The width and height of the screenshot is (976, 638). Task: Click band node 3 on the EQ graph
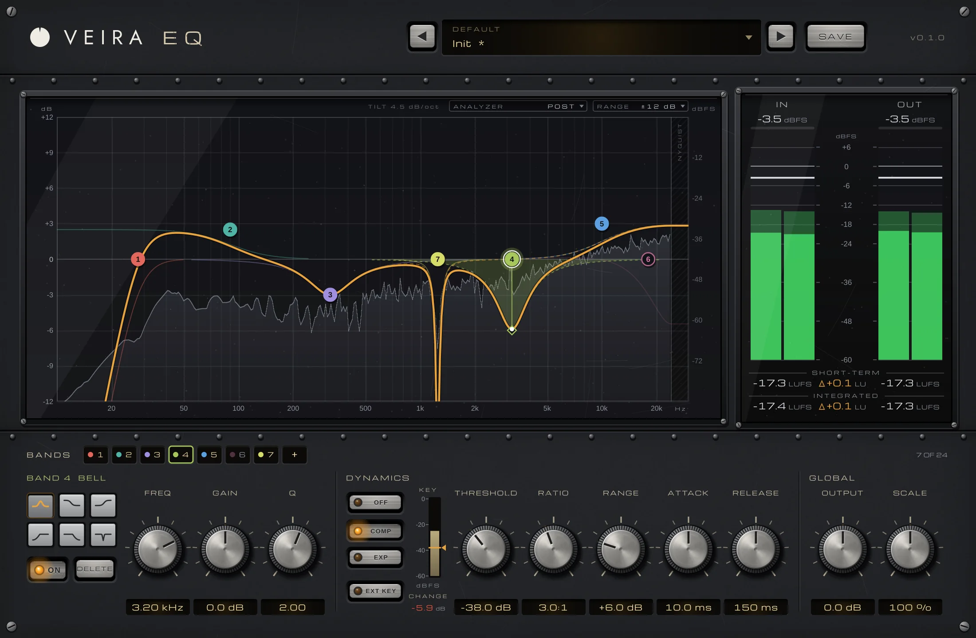click(330, 295)
